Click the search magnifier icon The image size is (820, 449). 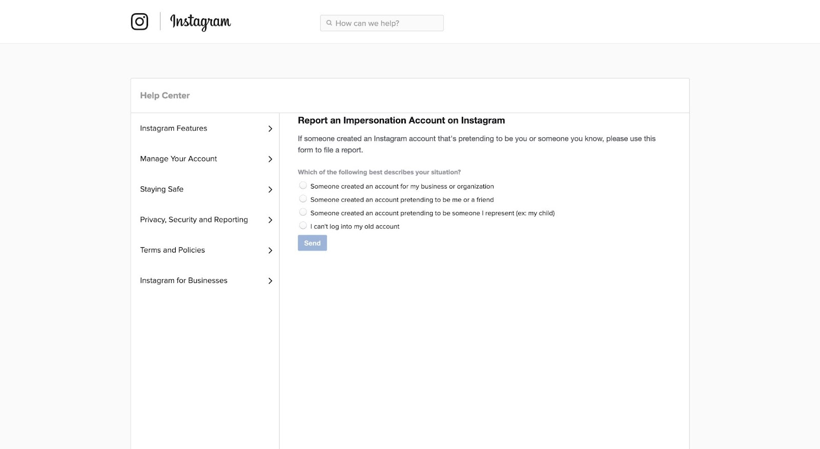[329, 23]
